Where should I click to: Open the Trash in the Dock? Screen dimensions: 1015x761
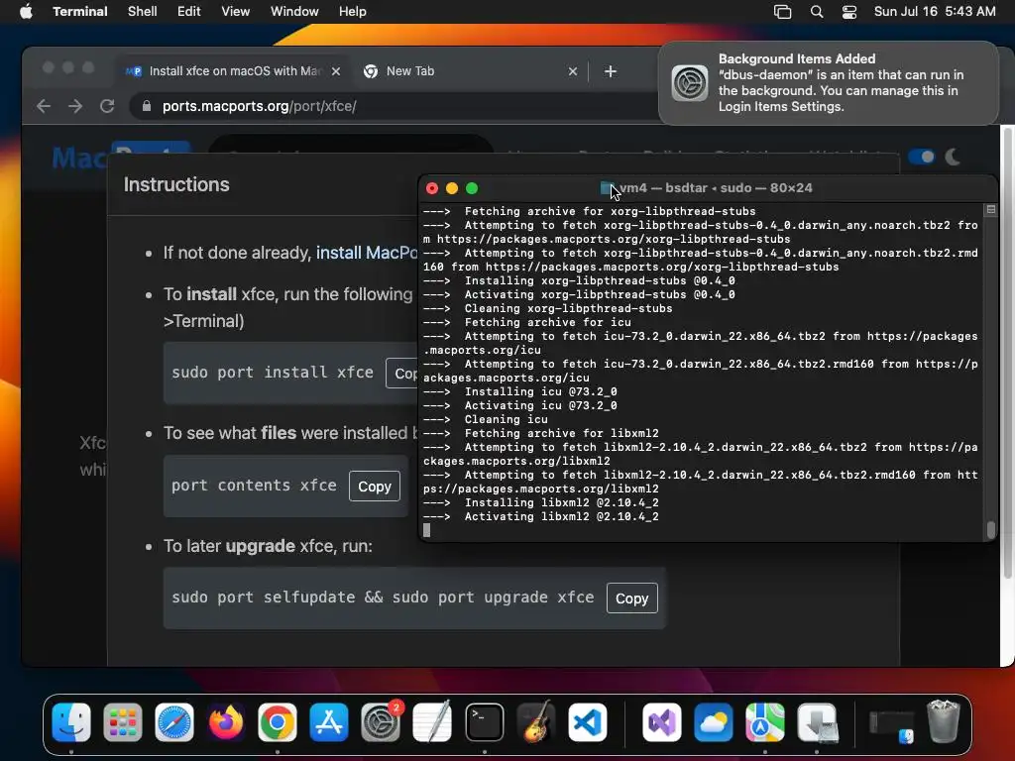(943, 722)
